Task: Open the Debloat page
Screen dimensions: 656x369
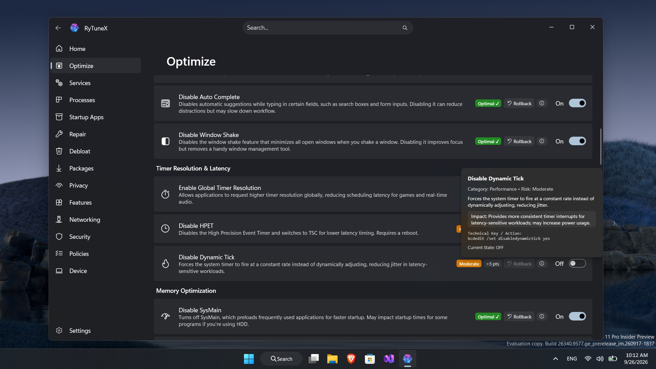Action: tap(96, 151)
